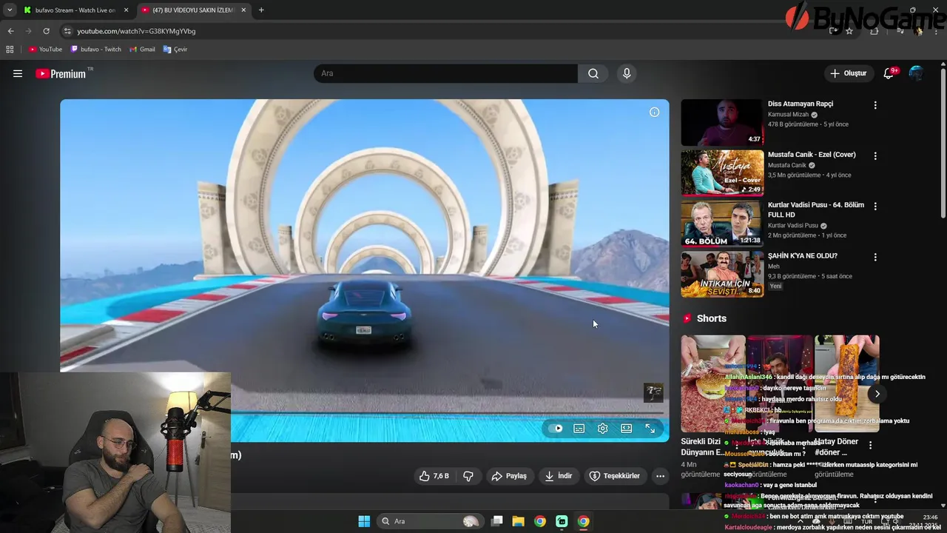947x533 pixels.
Task: Open options for ŞAHİN K'YA NE OLDU?
Action: [875, 257]
